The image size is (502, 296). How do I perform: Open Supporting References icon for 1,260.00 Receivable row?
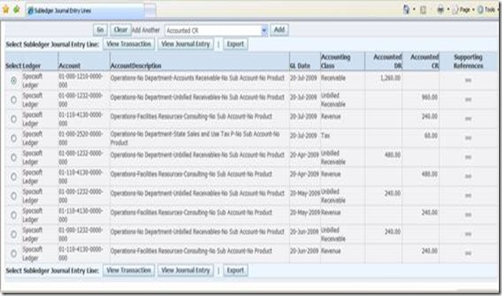pos(468,80)
